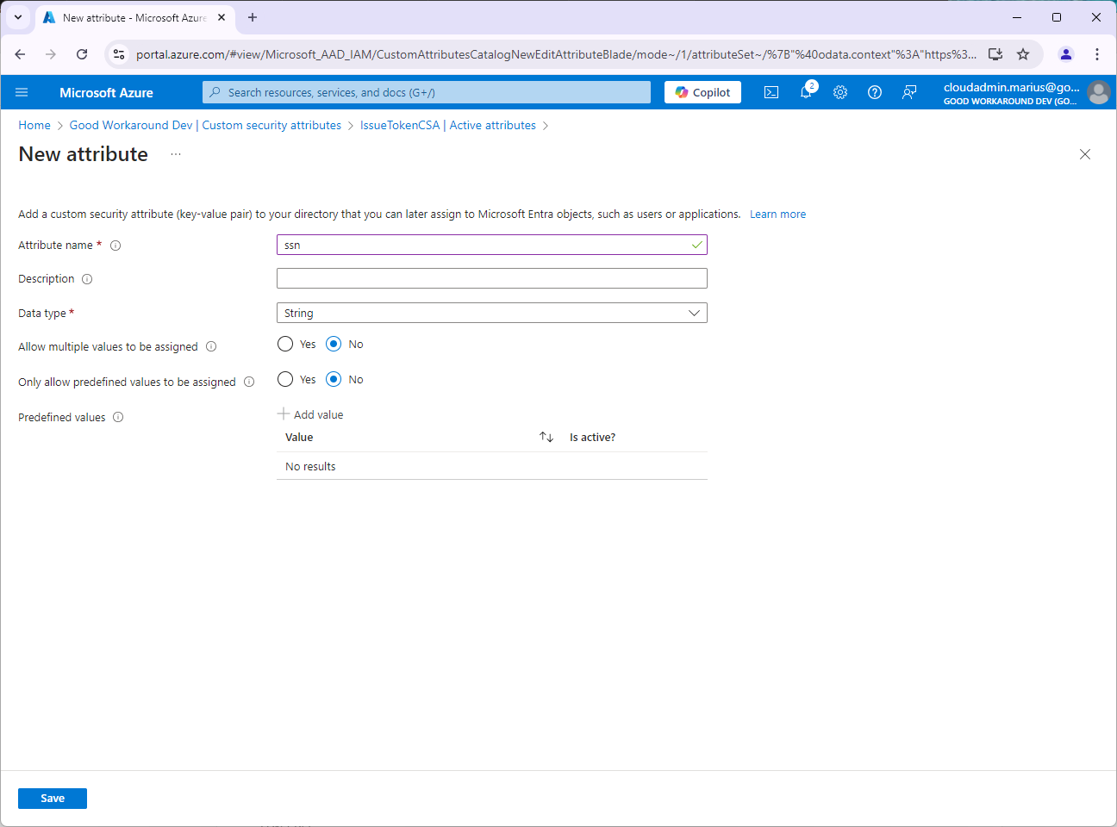Open IssueTokenCSA Active attributes breadcrumb
The image size is (1117, 827).
pyautogui.click(x=447, y=126)
